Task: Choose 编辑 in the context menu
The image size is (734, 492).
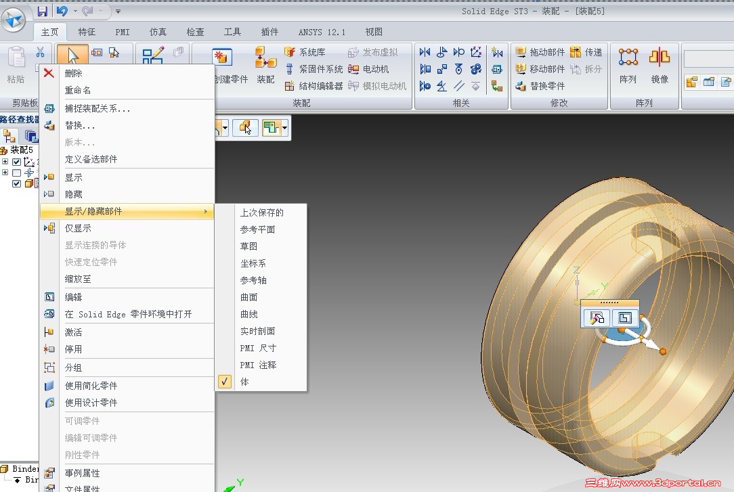Action: 127,297
